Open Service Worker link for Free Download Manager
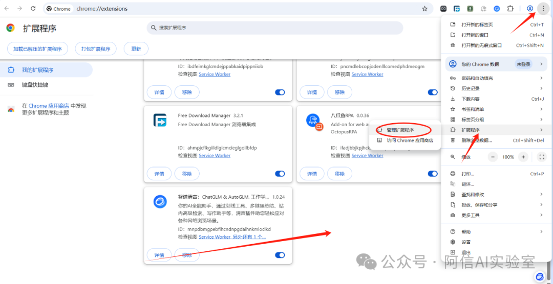Viewport: 553px width, 284px height. [215, 156]
